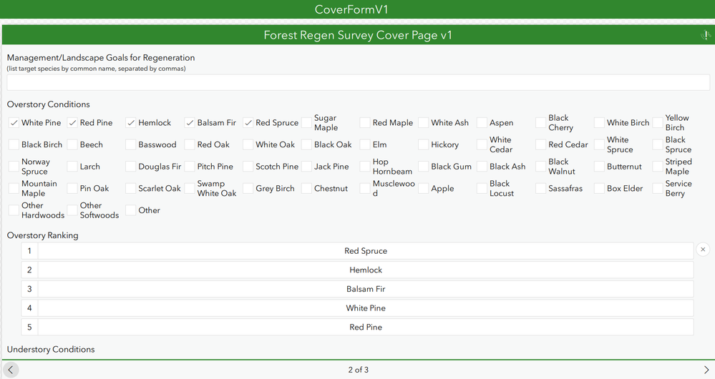Advance to the next survey page

706,370
